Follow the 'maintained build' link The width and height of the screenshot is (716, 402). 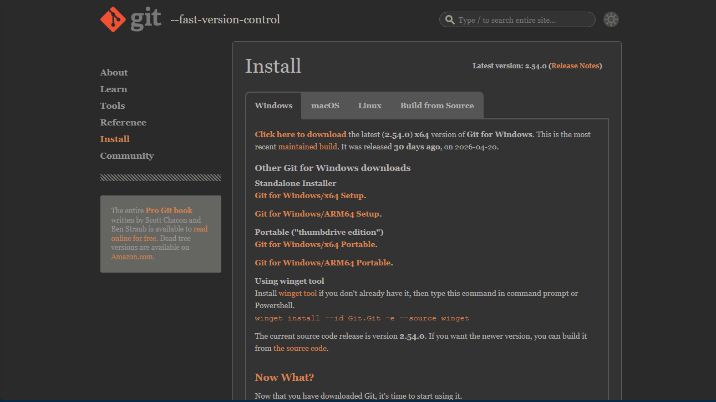pyautogui.click(x=307, y=147)
